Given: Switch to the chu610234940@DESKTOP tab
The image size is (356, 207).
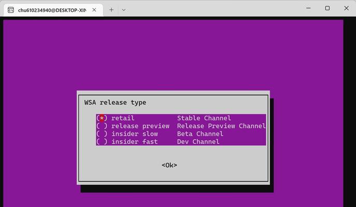Looking at the screenshot, I should click(53, 10).
